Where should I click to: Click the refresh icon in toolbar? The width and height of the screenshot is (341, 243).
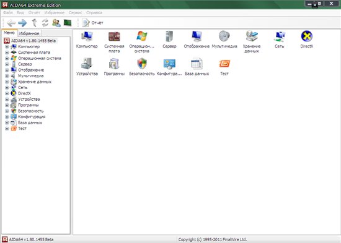(x=45, y=23)
